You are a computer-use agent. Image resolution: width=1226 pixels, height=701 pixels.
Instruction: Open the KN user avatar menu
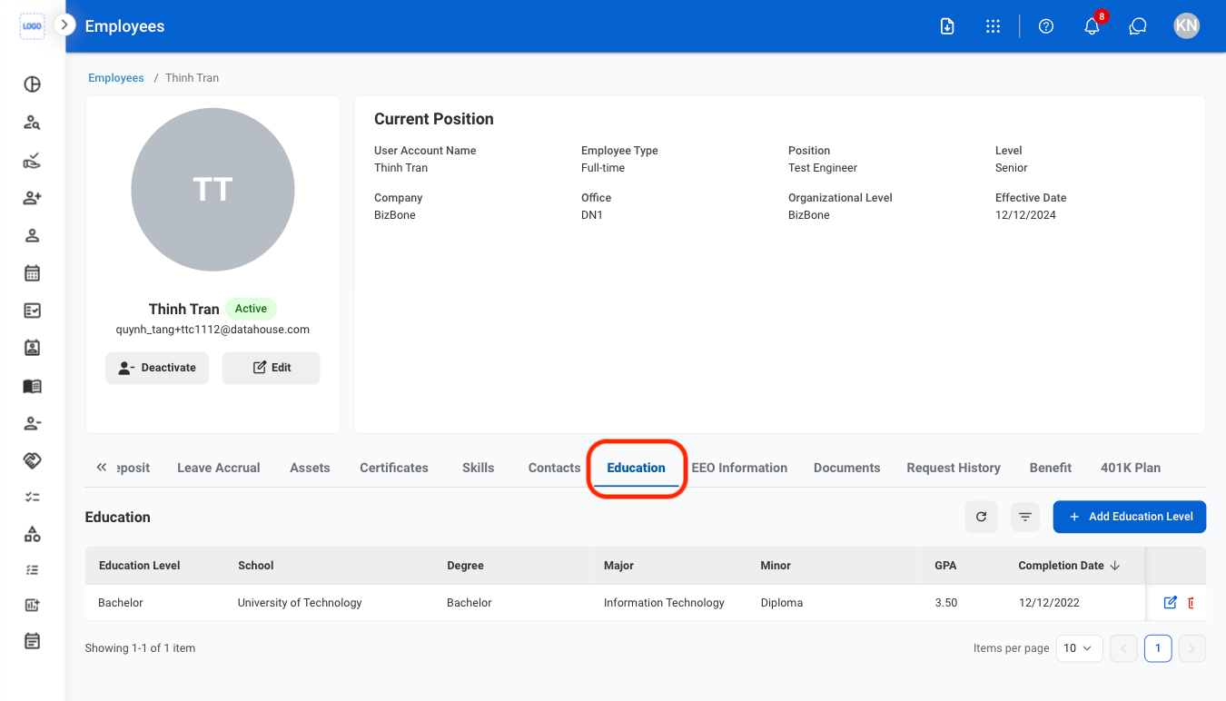[x=1186, y=25]
